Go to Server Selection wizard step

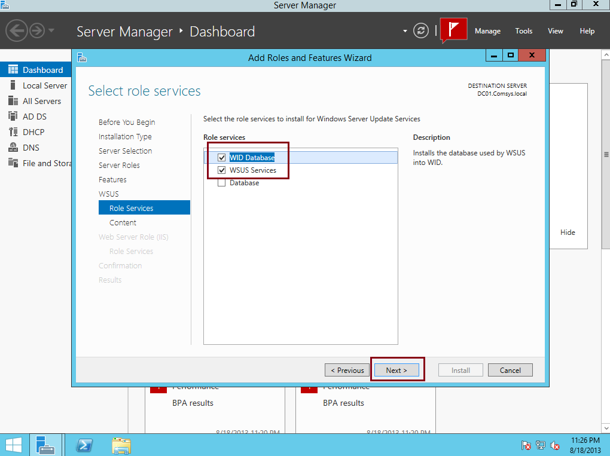125,151
